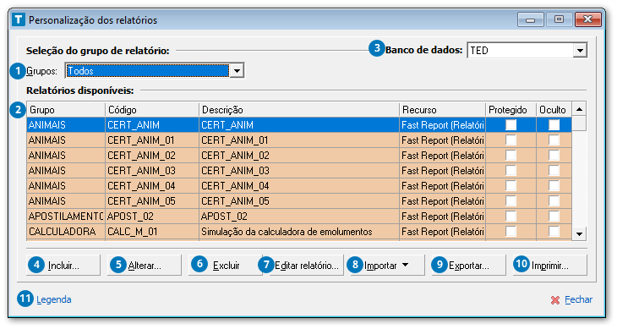Screen dimensions: 617x329
Task: Select the APOSTILAMENTO group cell
Action: 66,217
